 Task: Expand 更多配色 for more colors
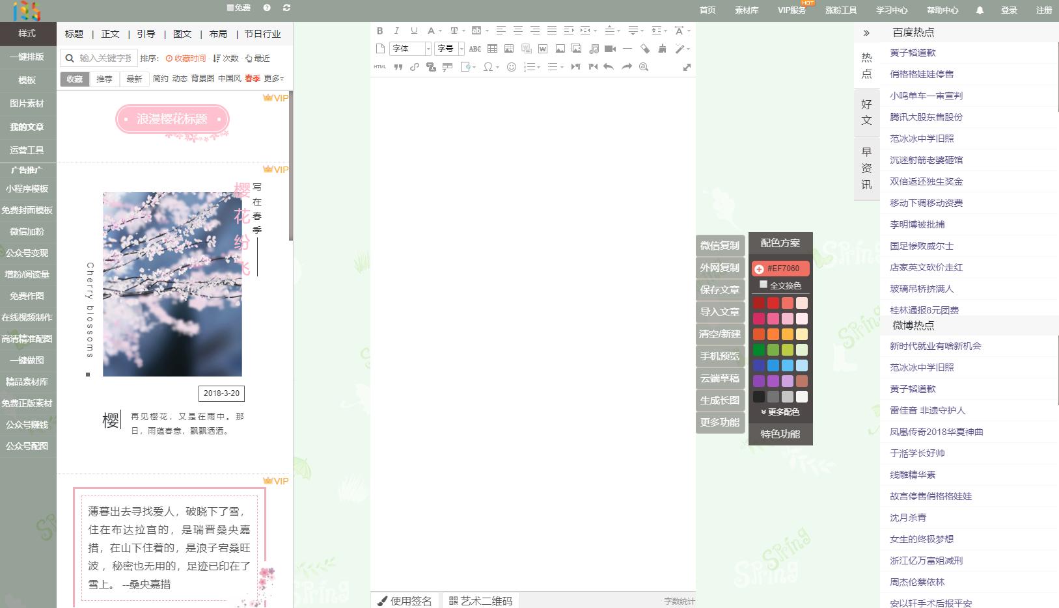coord(780,412)
